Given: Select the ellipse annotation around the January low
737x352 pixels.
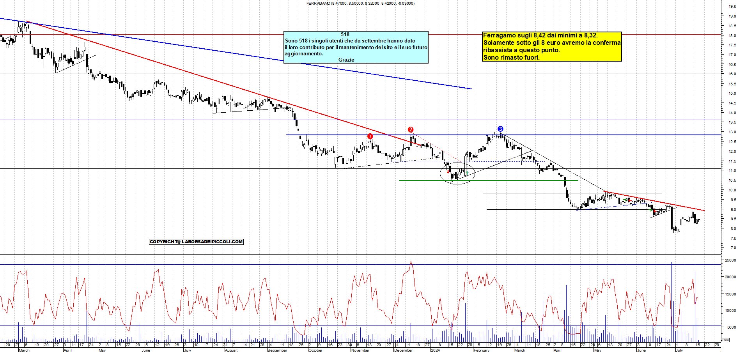Looking at the screenshot, I should [457, 173].
